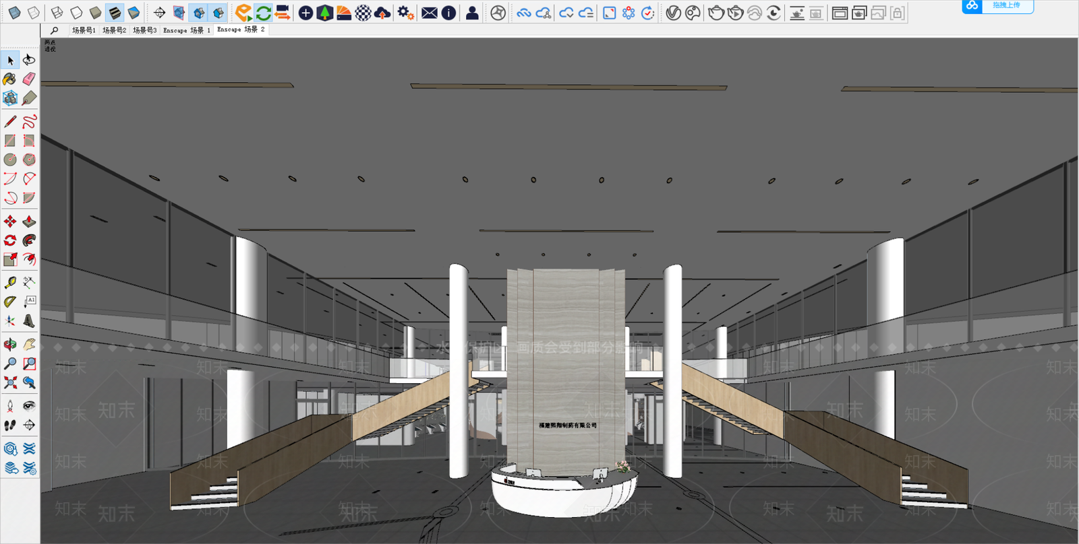Open scene tab 场景号1
Viewport: 1079px width, 544px height.
pos(84,30)
